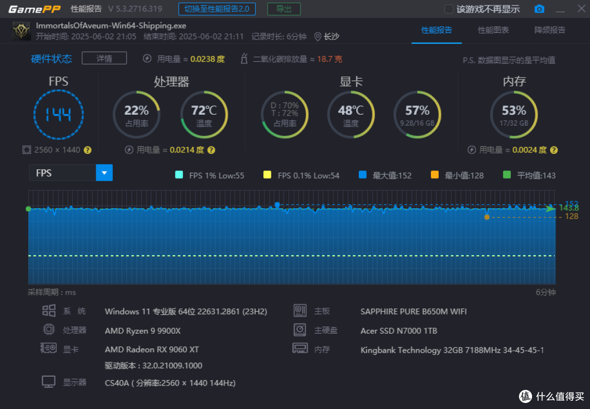590x409 pixels.
Task: Click the orange 最小值 legend swatch
Action: pyautogui.click(x=435, y=175)
